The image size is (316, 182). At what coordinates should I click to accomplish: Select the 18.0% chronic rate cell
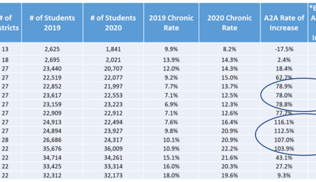pos(171,176)
